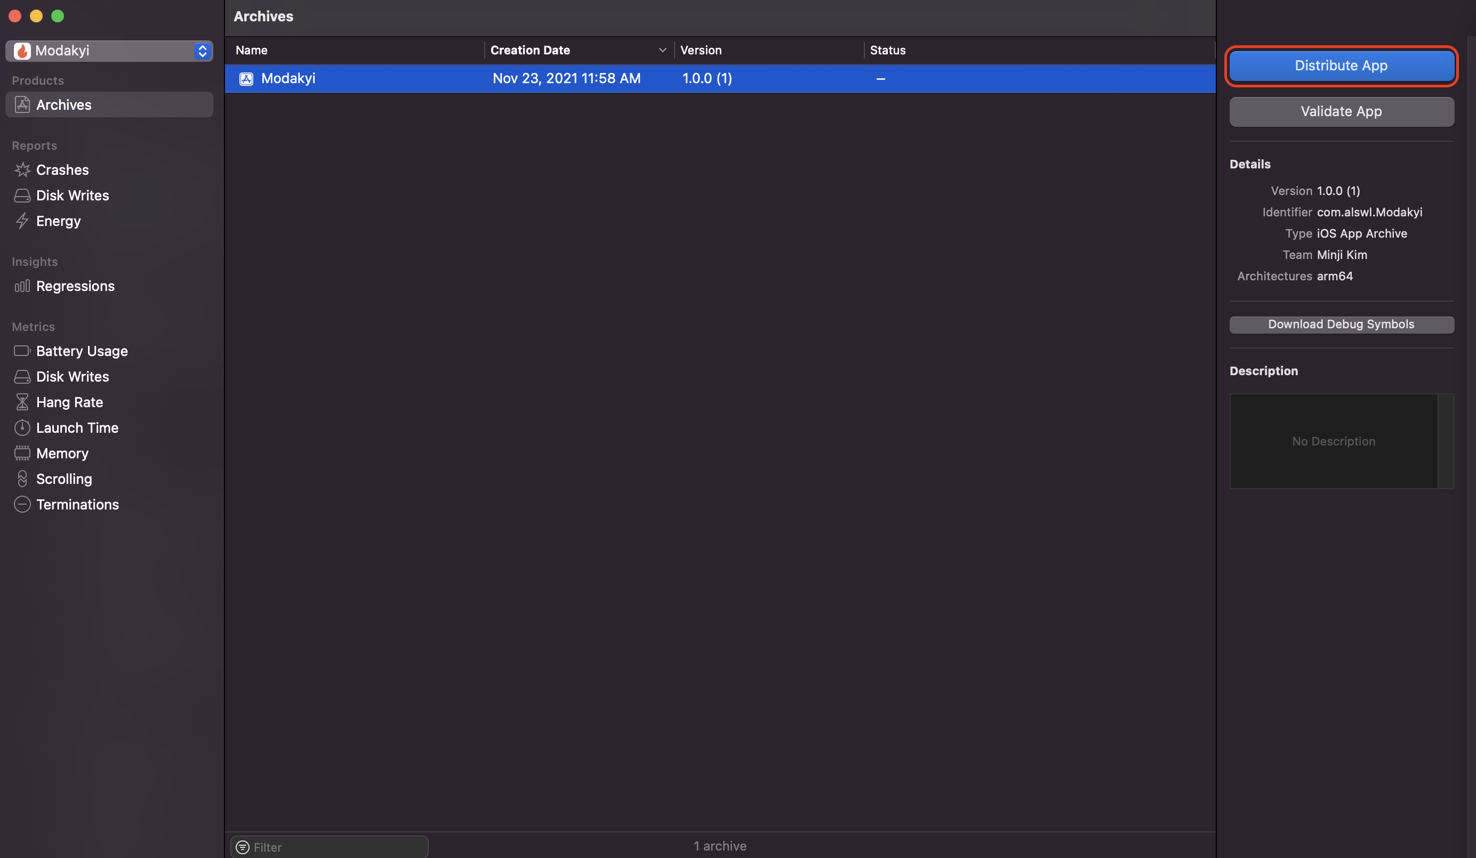Click the Memory label in Metrics
Screen dimensions: 1476x858
pyautogui.click(x=62, y=454)
